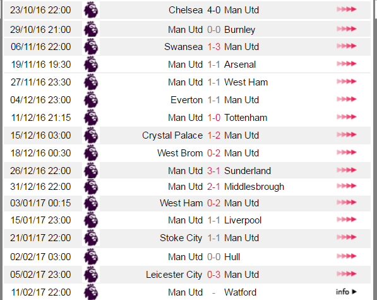Click the 0-2 score of West Ham match
Screen dimensions: 377x300
point(213,203)
